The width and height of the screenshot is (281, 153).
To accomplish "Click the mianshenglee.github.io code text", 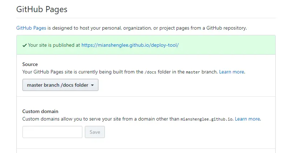I will 206,119.
